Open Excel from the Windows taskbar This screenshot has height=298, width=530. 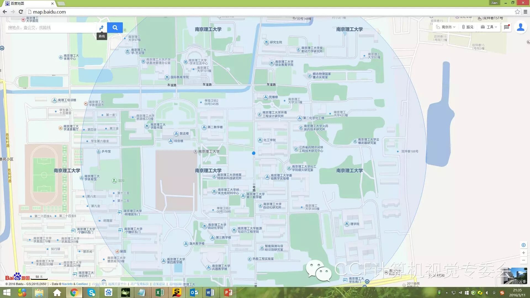point(160,292)
